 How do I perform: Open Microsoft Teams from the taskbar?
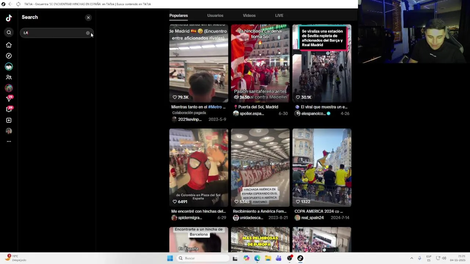(x=279, y=258)
